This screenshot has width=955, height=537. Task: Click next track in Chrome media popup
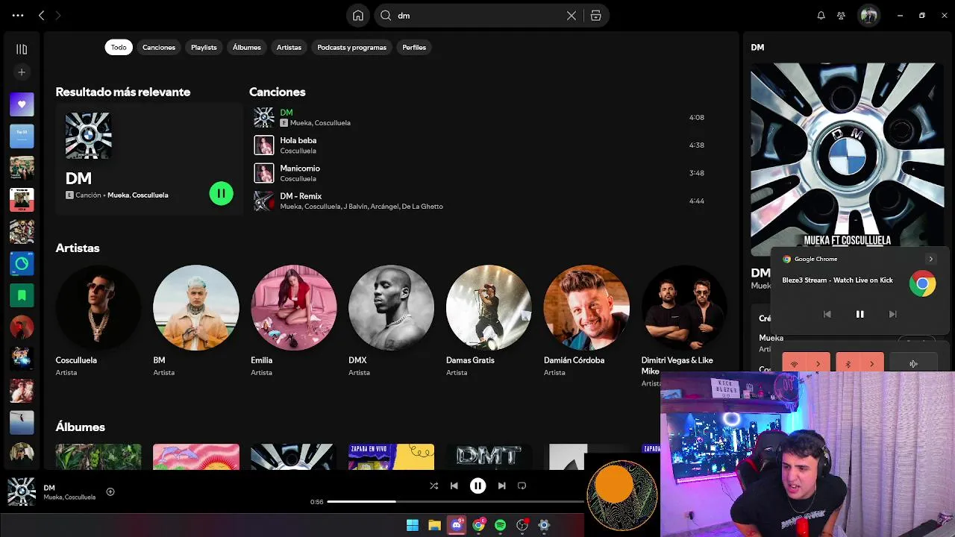point(892,315)
